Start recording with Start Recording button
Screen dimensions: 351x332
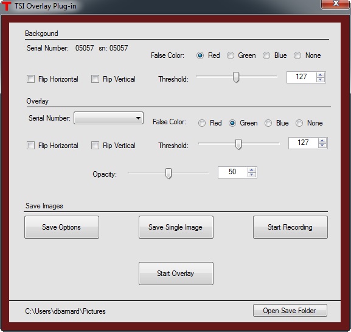[x=290, y=227]
